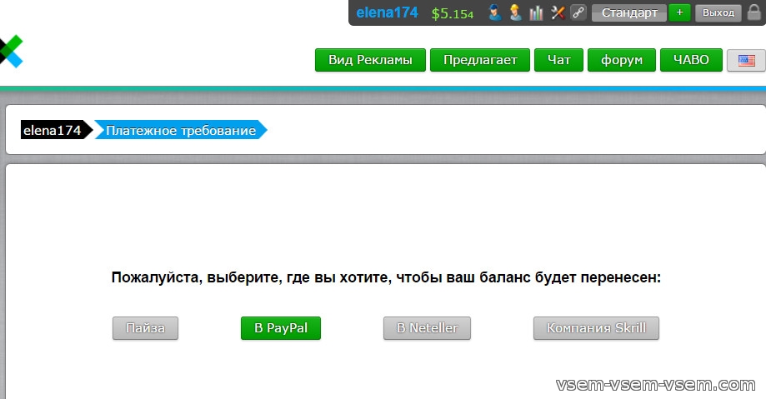Open the Чат menu item
Viewport: 766px width, 399px height.
pos(558,60)
